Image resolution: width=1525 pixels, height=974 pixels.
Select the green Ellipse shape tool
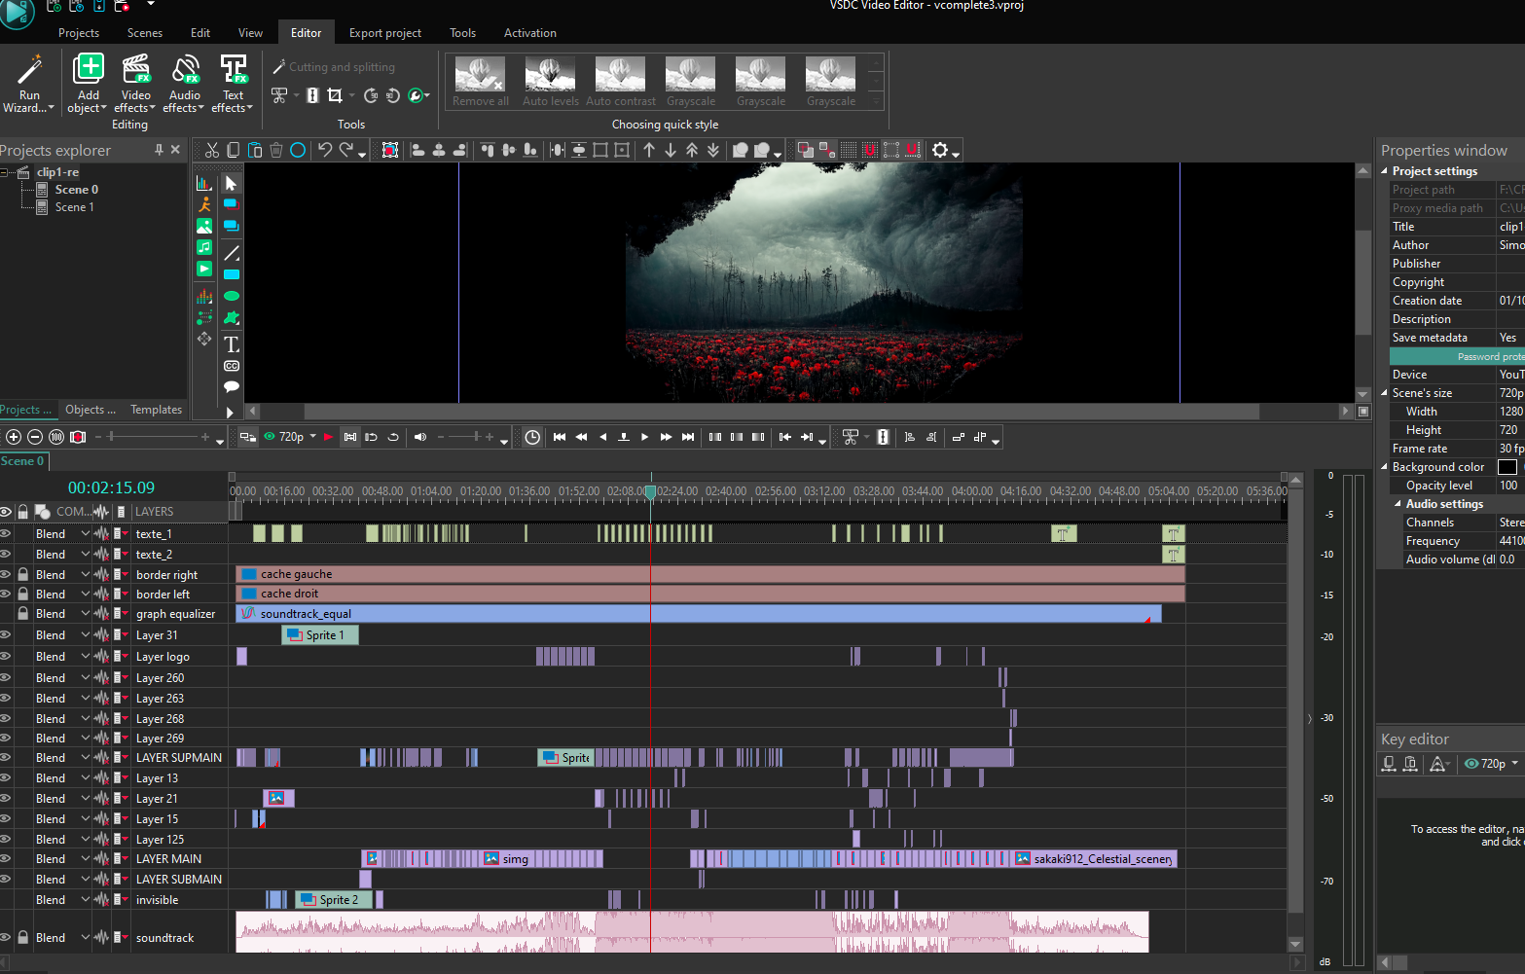click(232, 296)
